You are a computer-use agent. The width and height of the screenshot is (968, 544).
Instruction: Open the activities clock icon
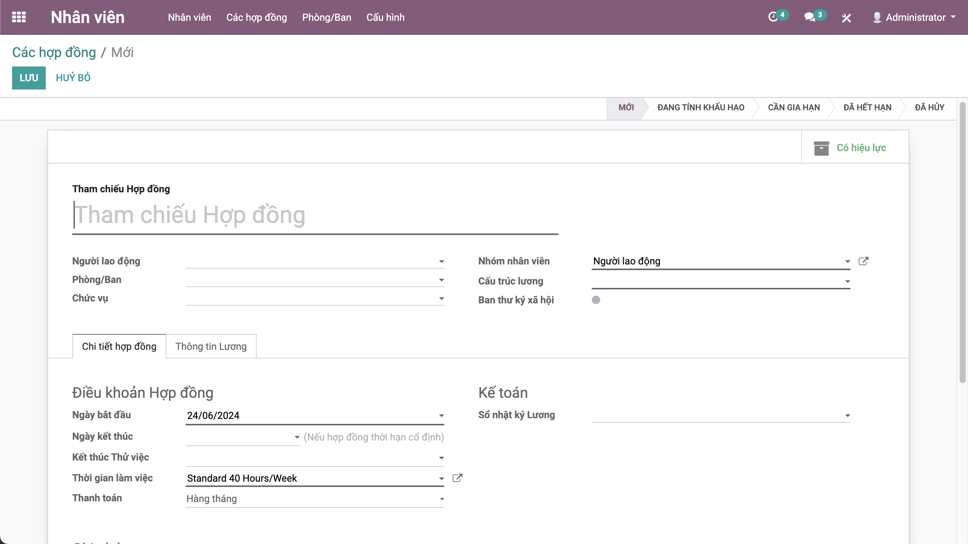click(x=773, y=17)
